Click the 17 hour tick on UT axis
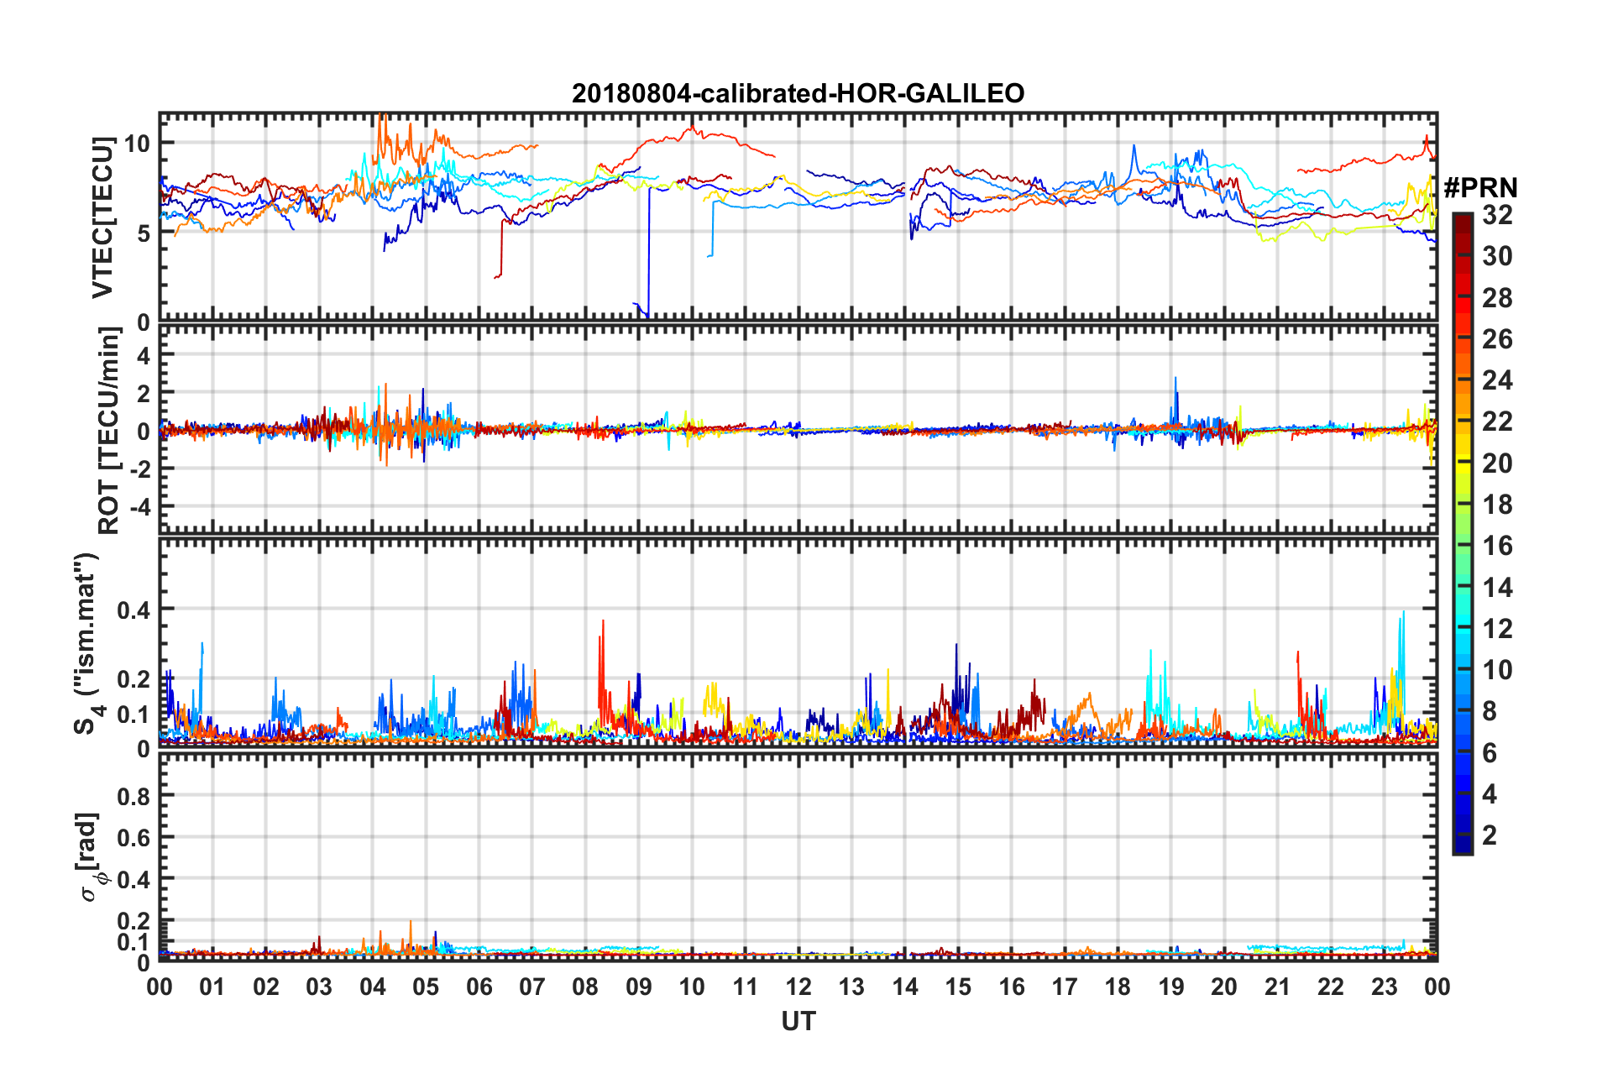The width and height of the screenshot is (1597, 1068). point(1065,987)
